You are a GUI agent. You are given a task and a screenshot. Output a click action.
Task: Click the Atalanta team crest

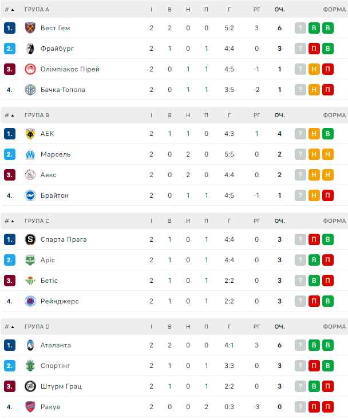pos(30,345)
